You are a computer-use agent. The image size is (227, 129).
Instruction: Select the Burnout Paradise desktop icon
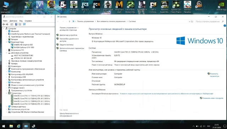pyautogui.click(x=187, y=7)
